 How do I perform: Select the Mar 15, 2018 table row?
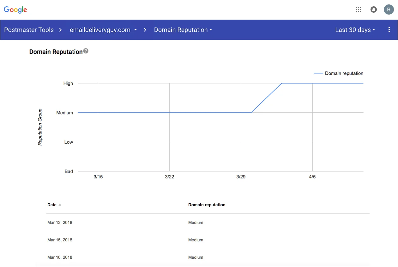click(208, 240)
